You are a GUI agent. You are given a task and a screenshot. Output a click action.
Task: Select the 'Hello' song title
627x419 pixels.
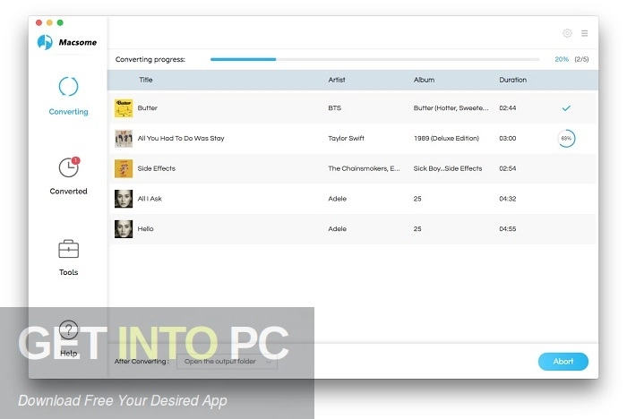pyautogui.click(x=145, y=228)
